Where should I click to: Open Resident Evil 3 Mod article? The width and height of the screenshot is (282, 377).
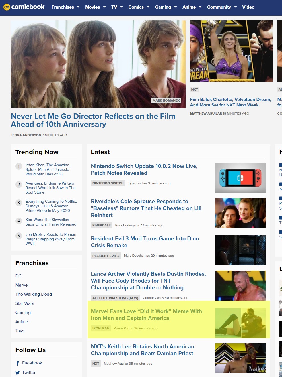[x=145, y=242]
